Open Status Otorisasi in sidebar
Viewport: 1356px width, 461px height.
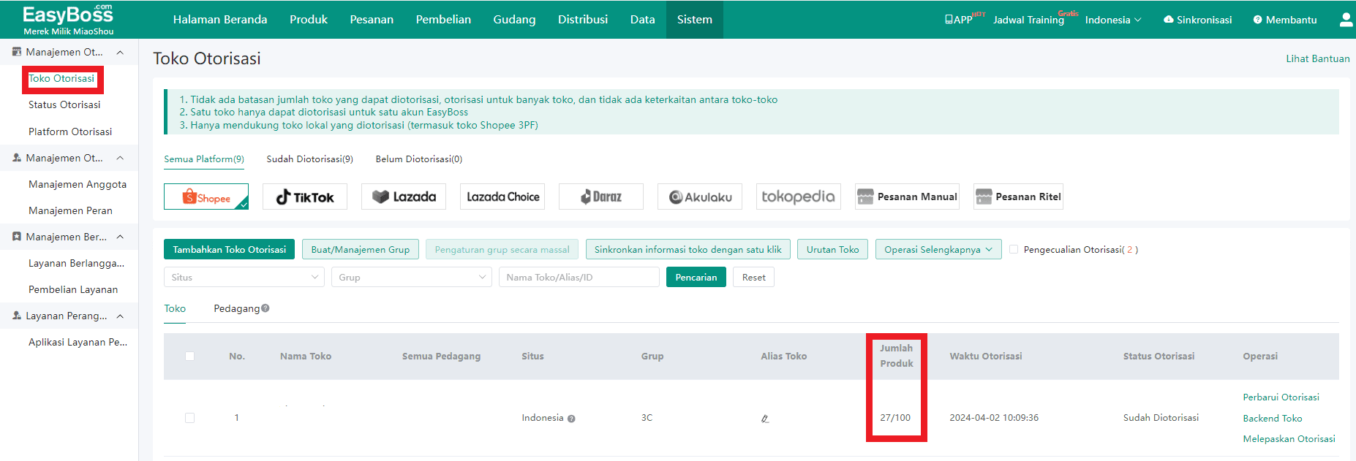coord(64,104)
